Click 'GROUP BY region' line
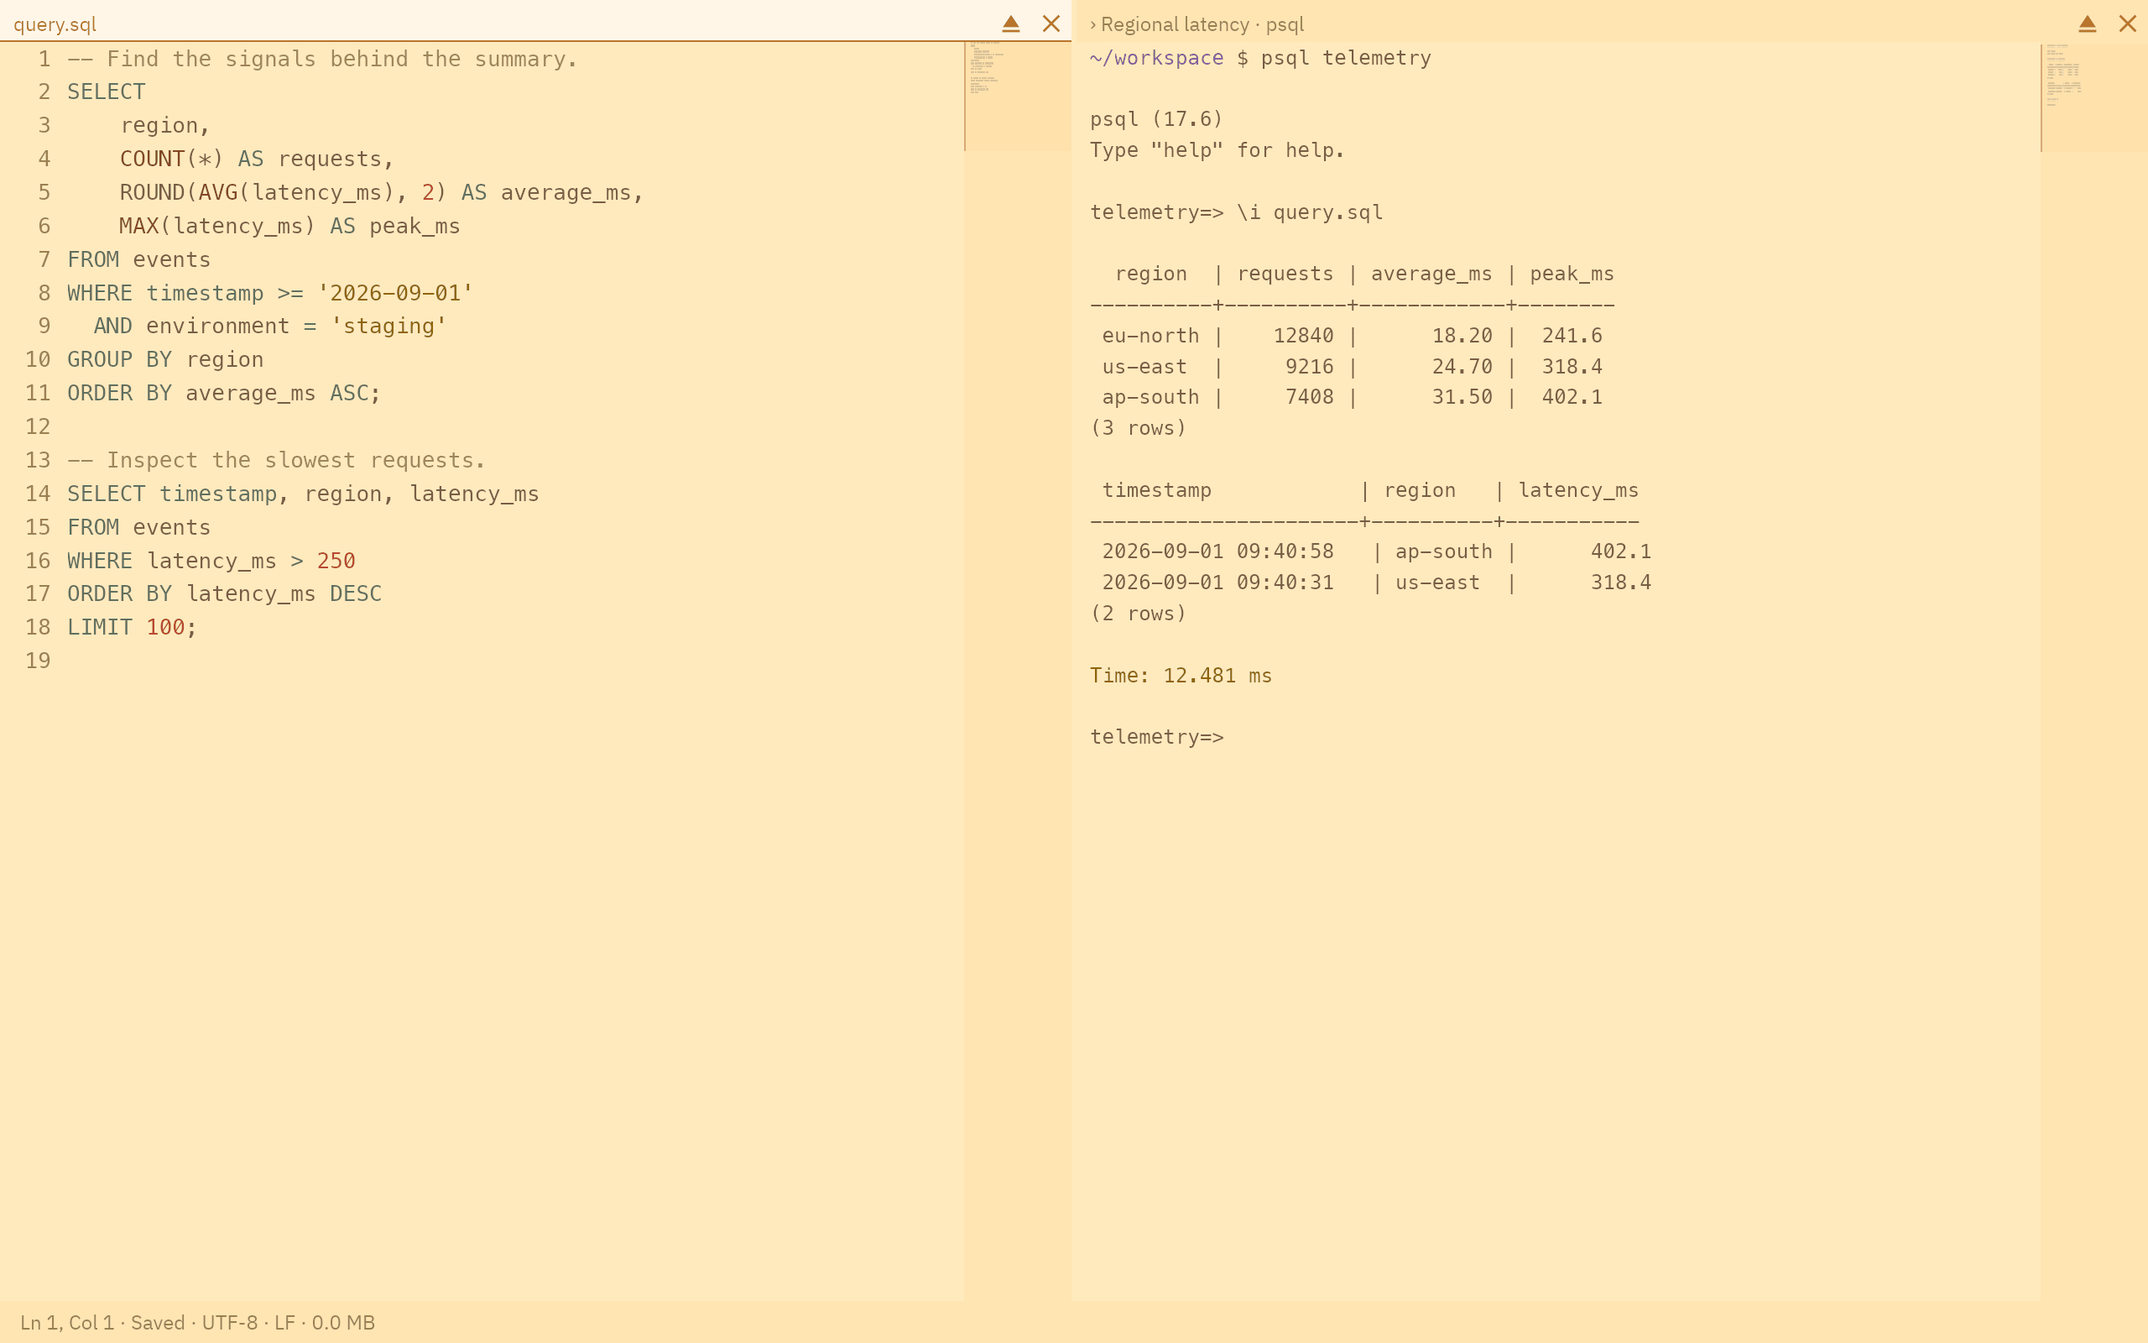The width and height of the screenshot is (2148, 1343). (x=166, y=360)
